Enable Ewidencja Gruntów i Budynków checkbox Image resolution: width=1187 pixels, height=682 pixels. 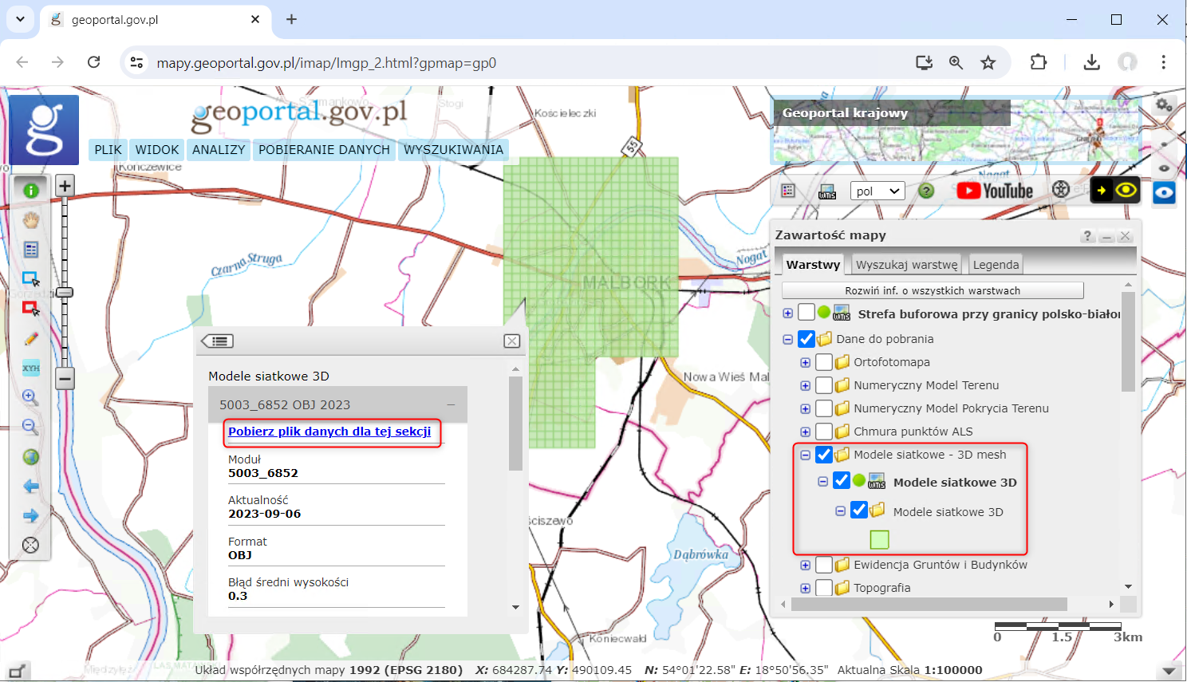824,565
